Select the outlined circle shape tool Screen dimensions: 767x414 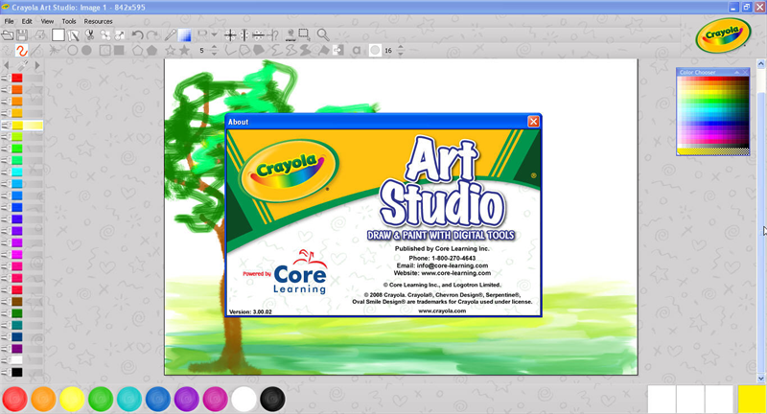tap(71, 50)
